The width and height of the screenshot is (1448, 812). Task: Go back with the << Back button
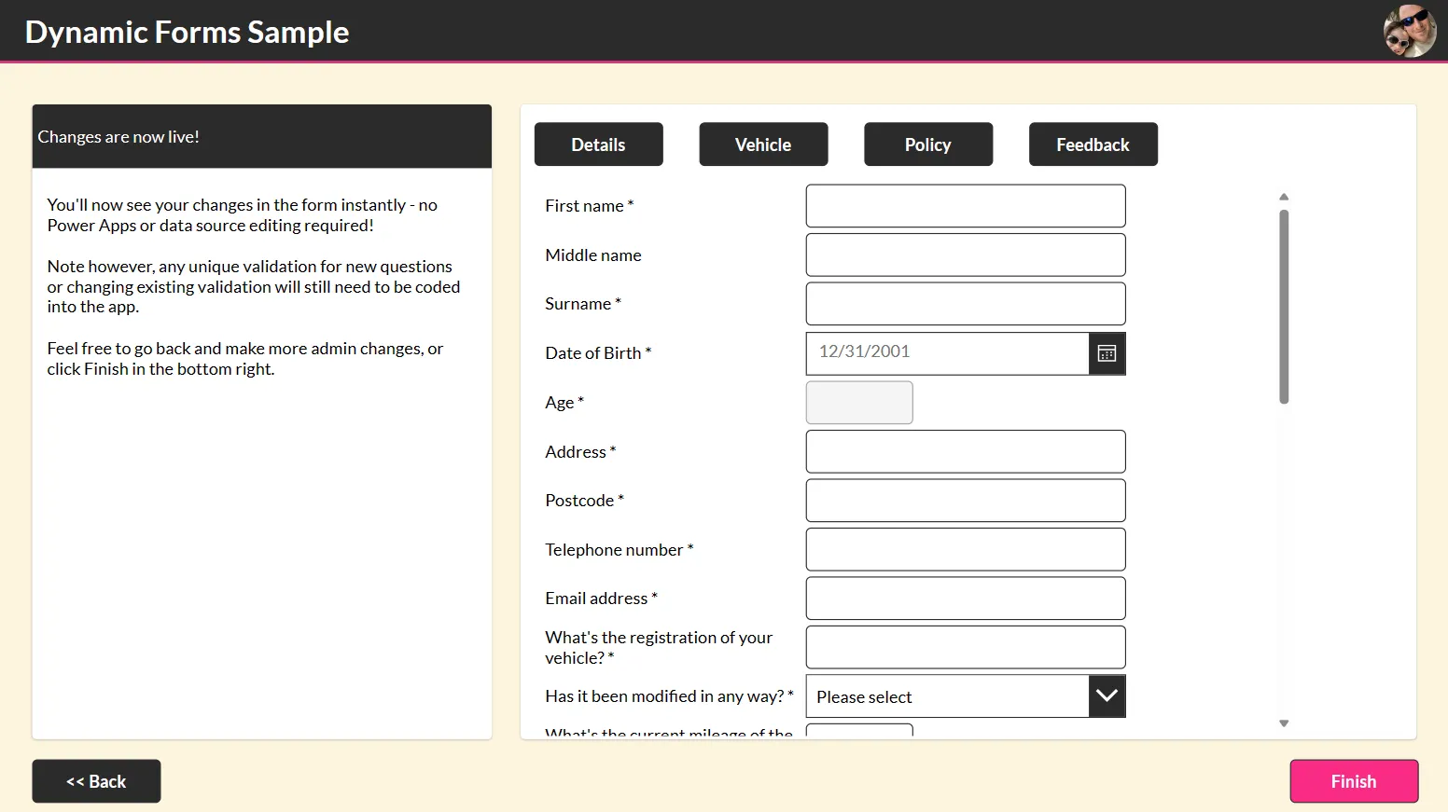(96, 781)
